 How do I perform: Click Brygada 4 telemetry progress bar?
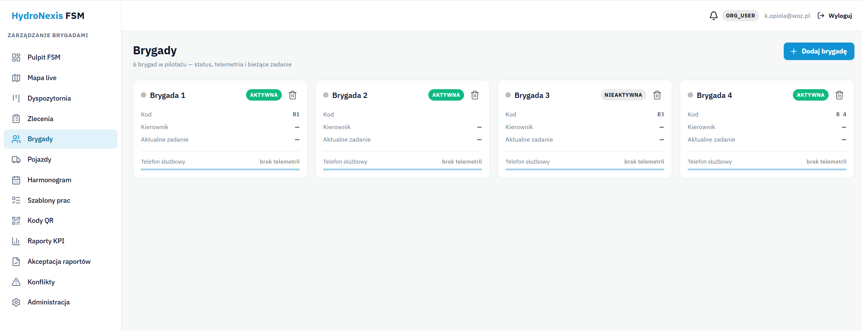767,169
